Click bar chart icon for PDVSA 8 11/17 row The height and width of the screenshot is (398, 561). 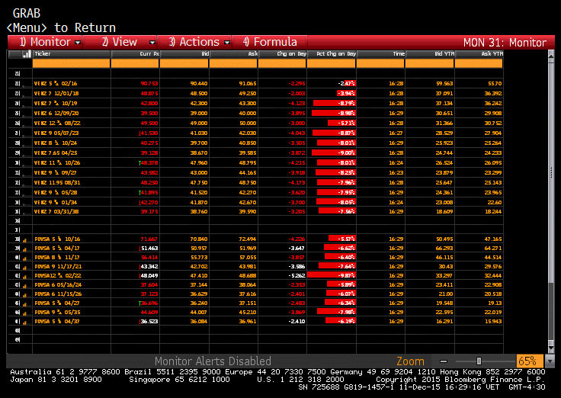point(25,258)
